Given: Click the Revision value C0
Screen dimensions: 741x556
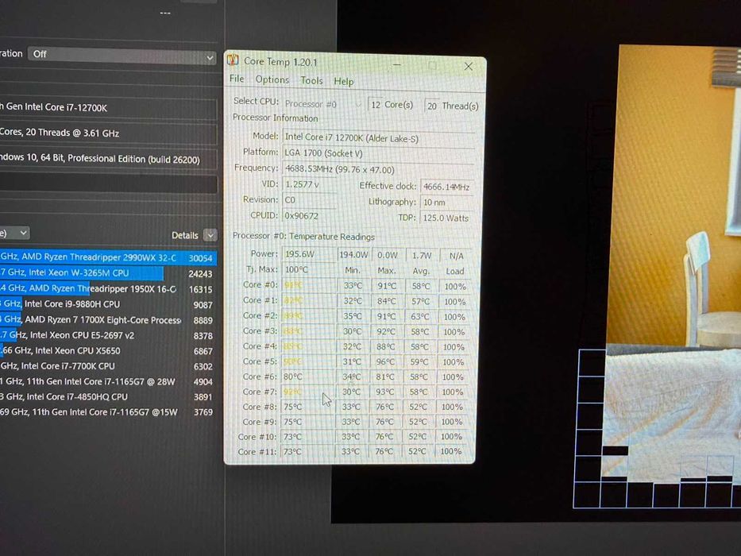Looking at the screenshot, I should point(309,200).
